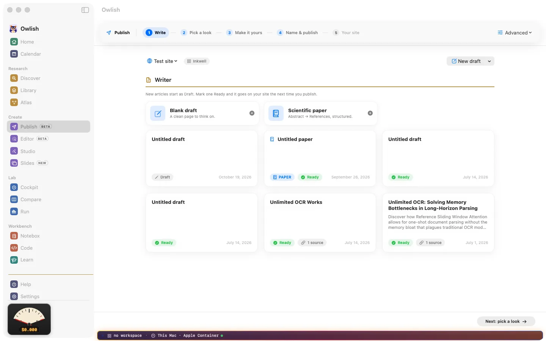Click the plus icon on Scientific paper
This screenshot has width=546, height=341.
click(370, 113)
